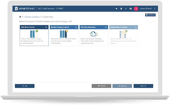The width and height of the screenshot is (170, 106).
Task: Click the Modify Existing Column illustration
Action: click(x=64, y=34)
